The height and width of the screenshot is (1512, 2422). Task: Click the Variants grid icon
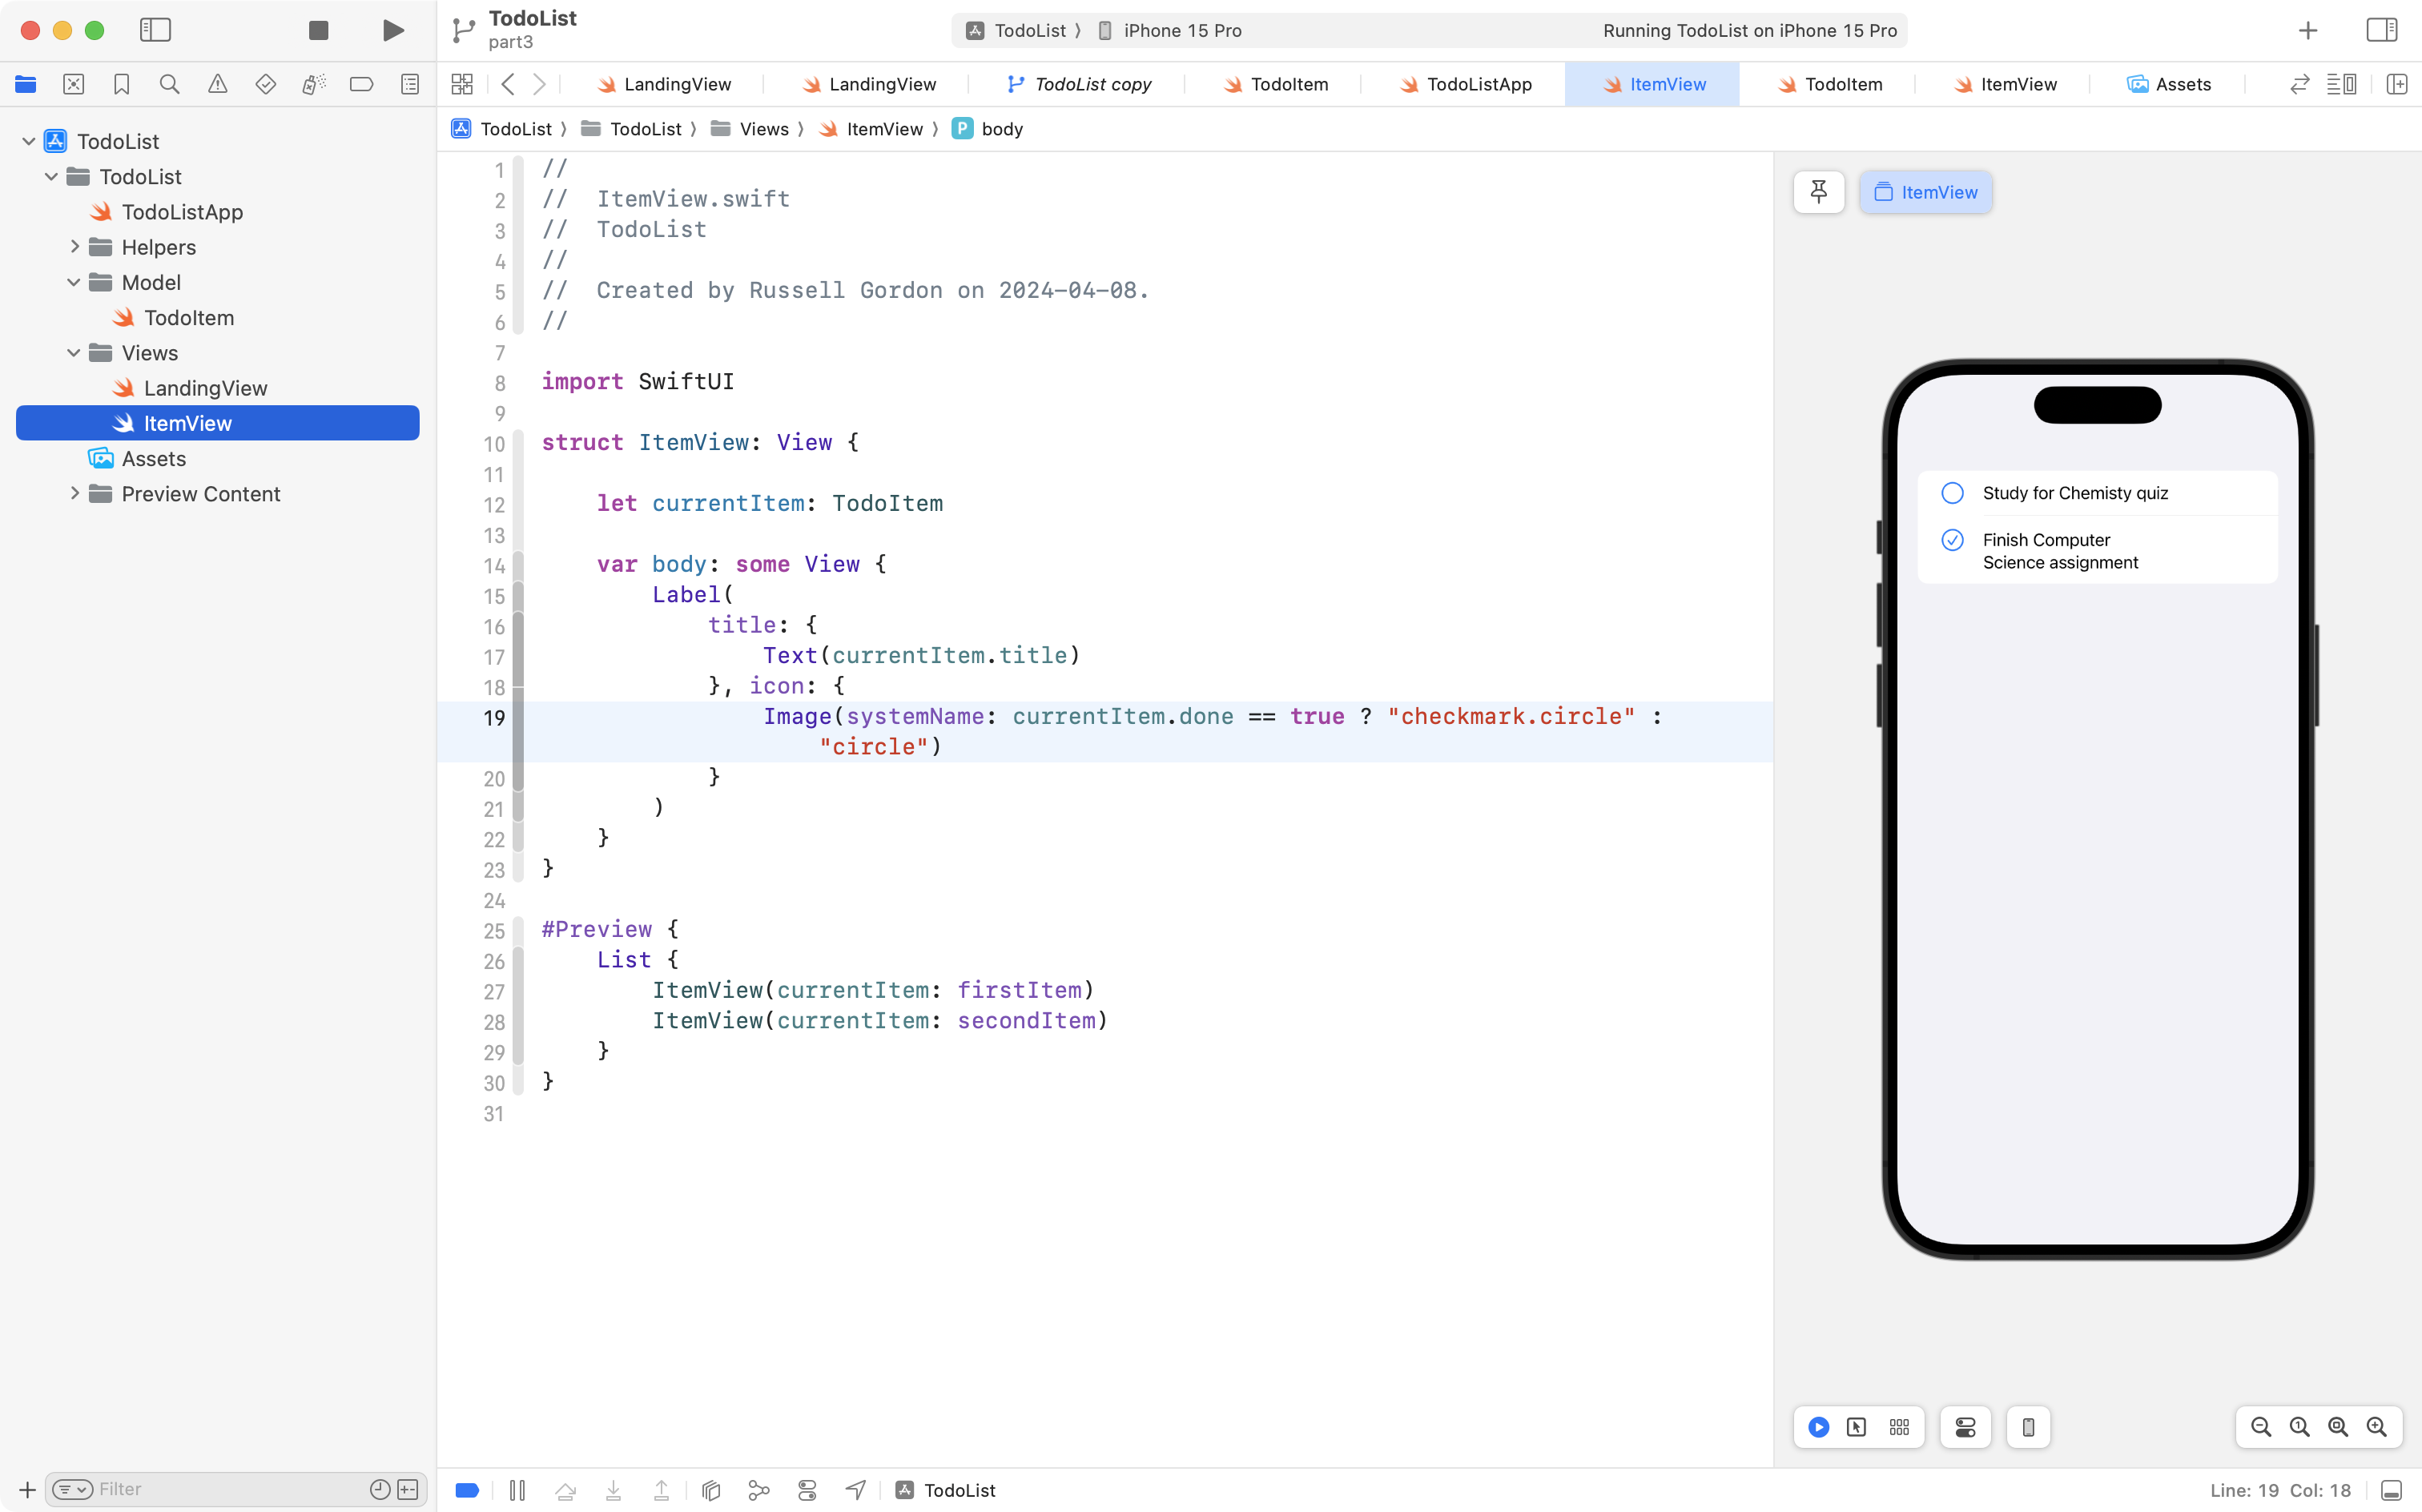(x=1899, y=1427)
